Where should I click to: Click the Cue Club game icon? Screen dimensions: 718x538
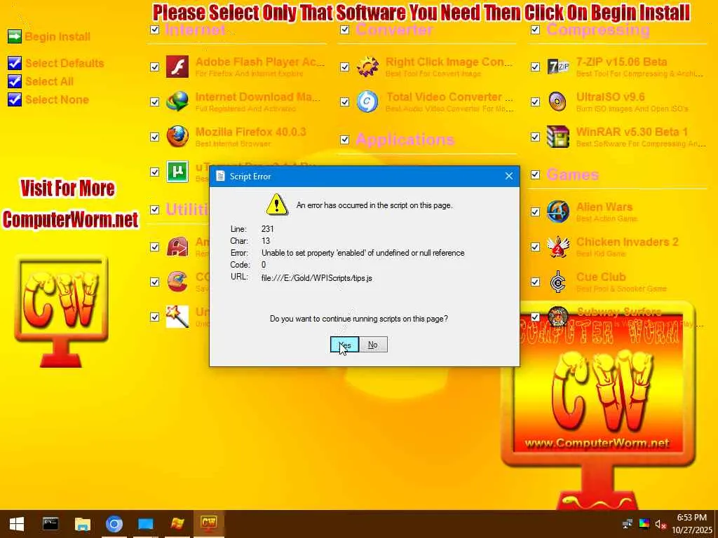pyautogui.click(x=557, y=282)
